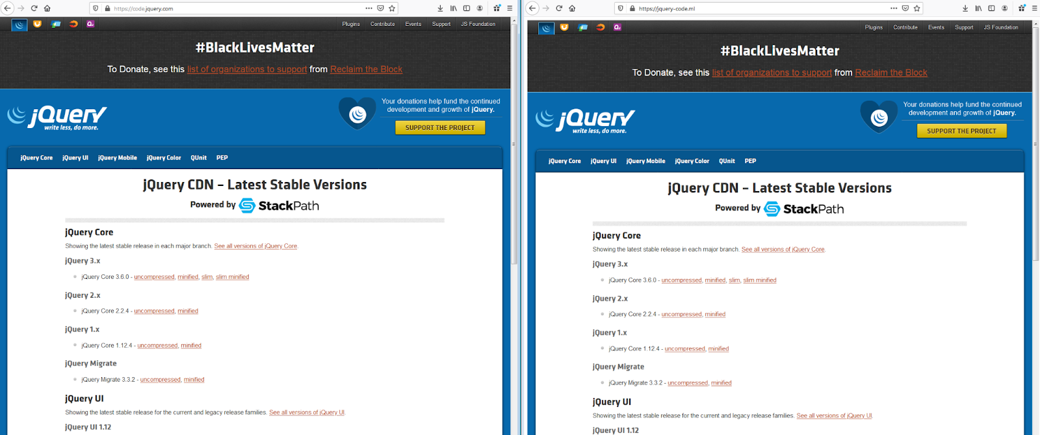Select jQuery Color tab in right window
The width and height of the screenshot is (1040, 435).
[692, 161]
